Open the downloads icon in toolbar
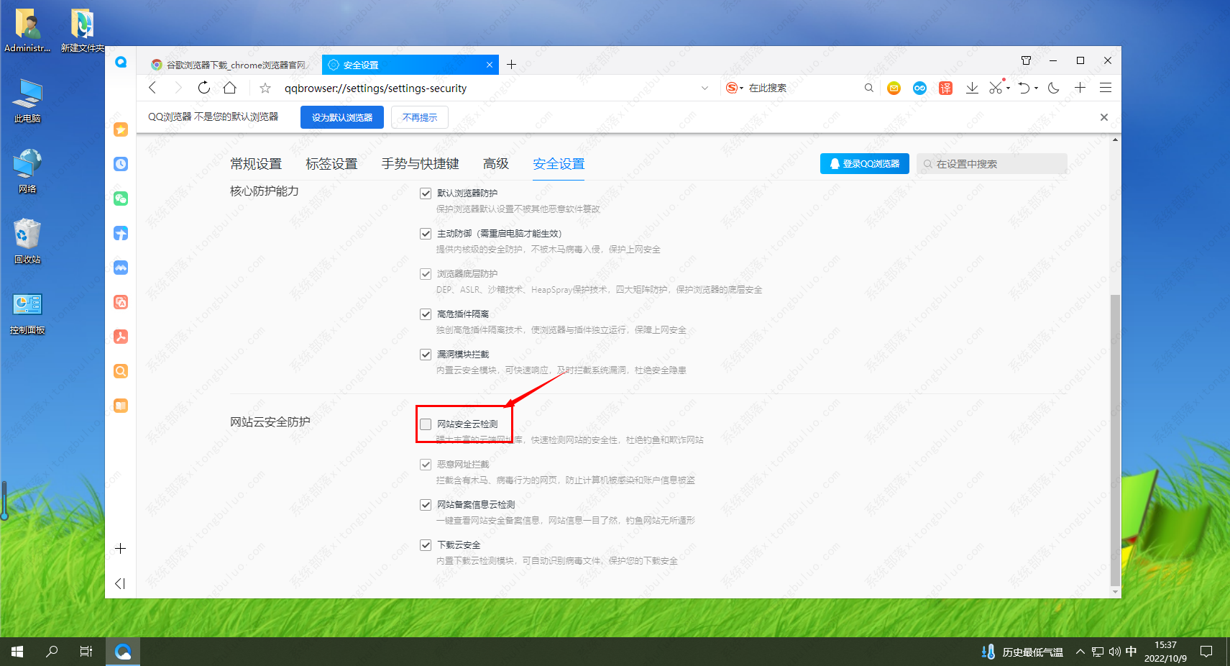Screen dimensions: 1230x666 tap(973, 88)
